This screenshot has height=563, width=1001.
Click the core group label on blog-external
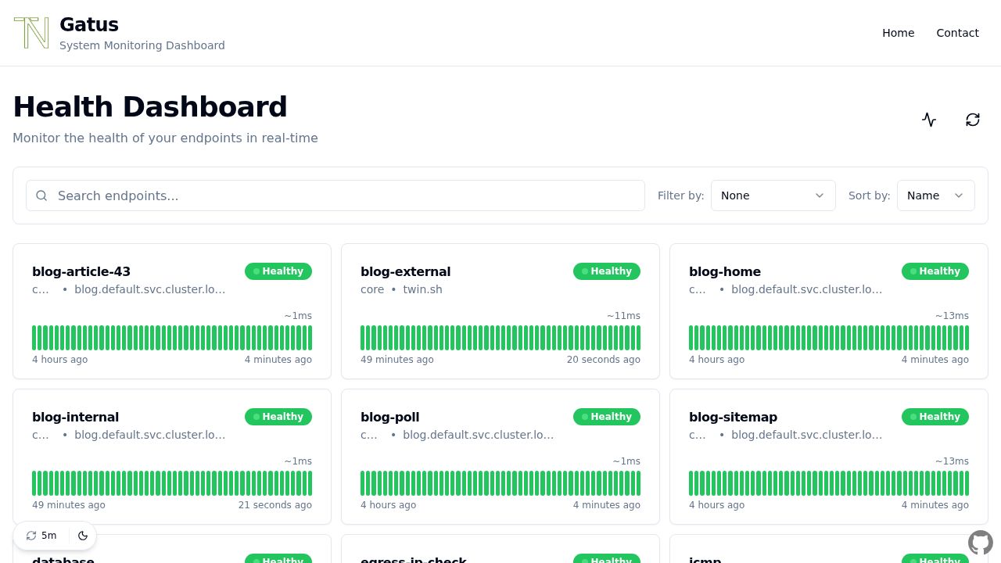[372, 289]
